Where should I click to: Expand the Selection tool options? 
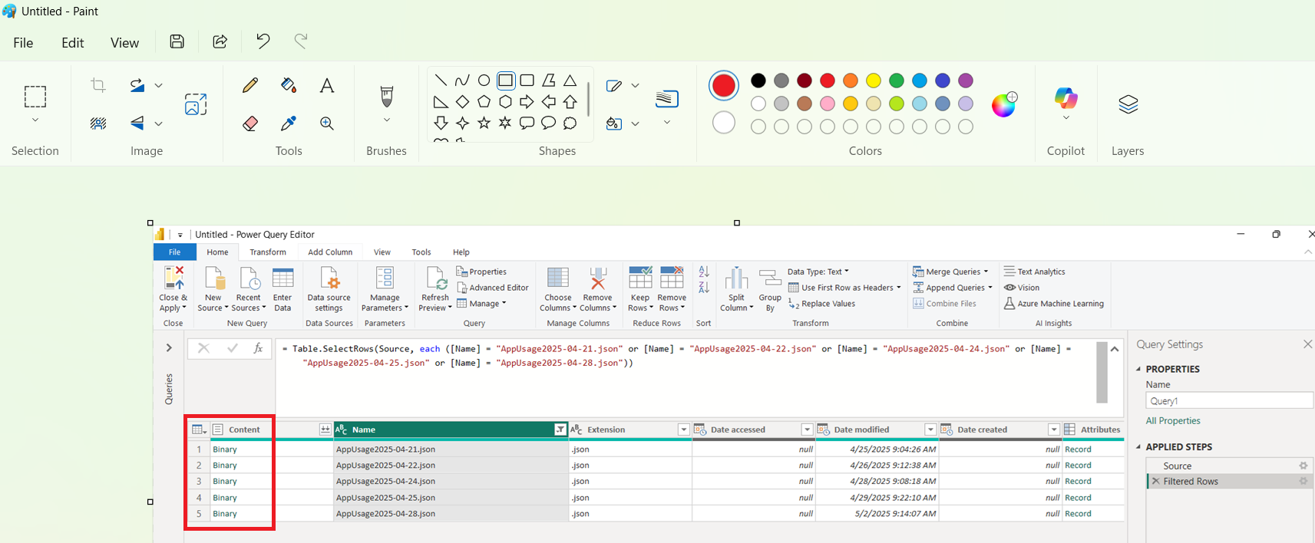(x=35, y=120)
